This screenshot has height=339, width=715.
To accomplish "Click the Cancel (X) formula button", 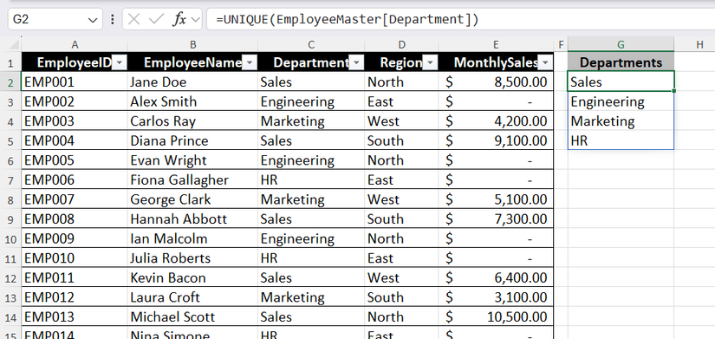I will tap(134, 19).
